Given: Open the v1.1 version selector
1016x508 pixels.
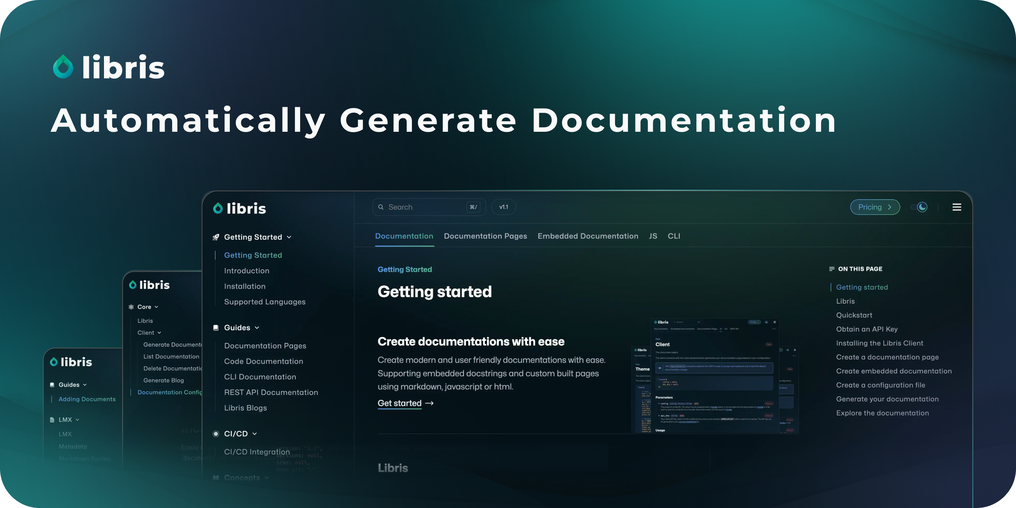Looking at the screenshot, I should pyautogui.click(x=504, y=207).
